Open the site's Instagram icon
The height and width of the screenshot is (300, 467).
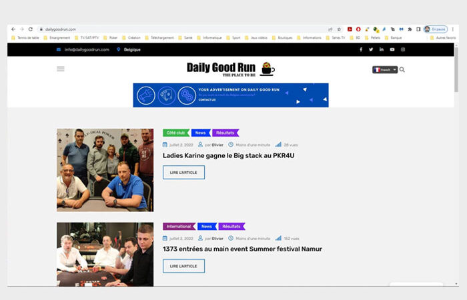pos(403,49)
